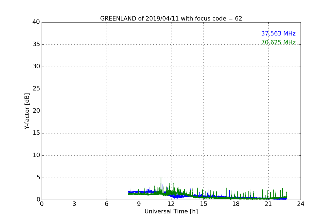The image size is (334, 222).
Task: Click y-axis tick label '25'
Action: click(x=36, y=89)
